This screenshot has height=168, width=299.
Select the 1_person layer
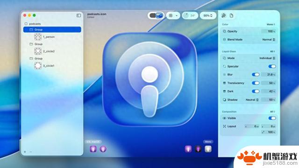coord(49,37)
